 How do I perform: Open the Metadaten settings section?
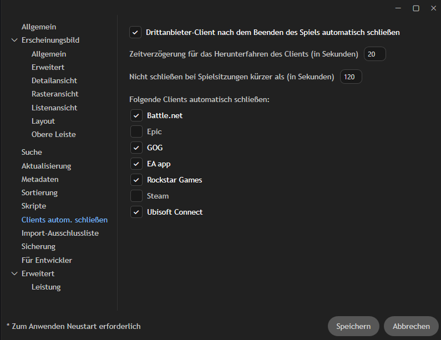pos(40,179)
